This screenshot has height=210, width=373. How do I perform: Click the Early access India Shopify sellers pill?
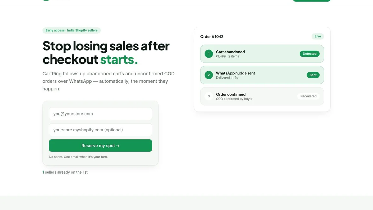tap(71, 30)
